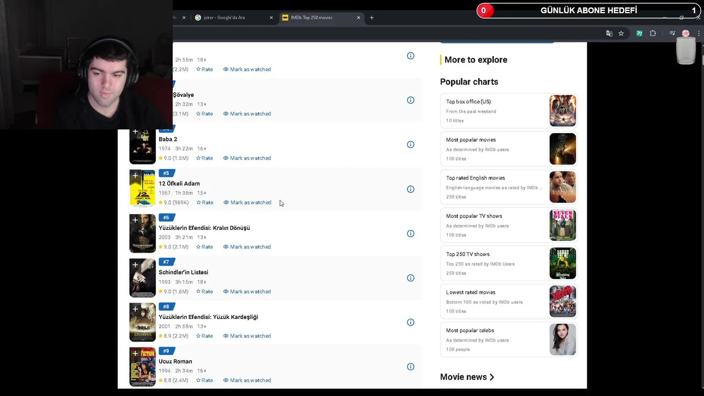Close the IMDb Top 250 movies tab
This screenshot has width=704, height=396.
(359, 18)
